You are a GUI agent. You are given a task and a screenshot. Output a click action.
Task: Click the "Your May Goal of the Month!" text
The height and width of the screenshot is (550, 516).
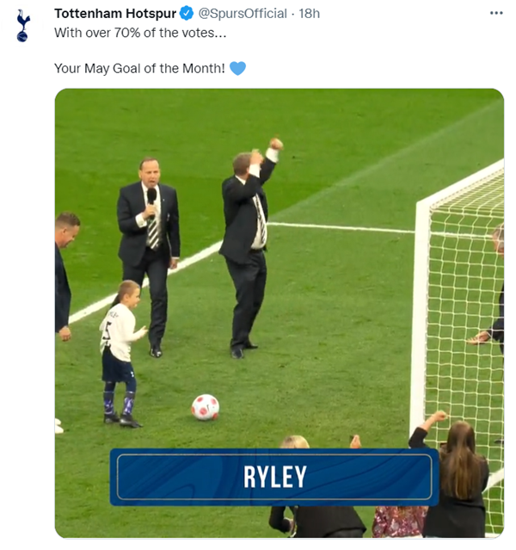pos(139,68)
